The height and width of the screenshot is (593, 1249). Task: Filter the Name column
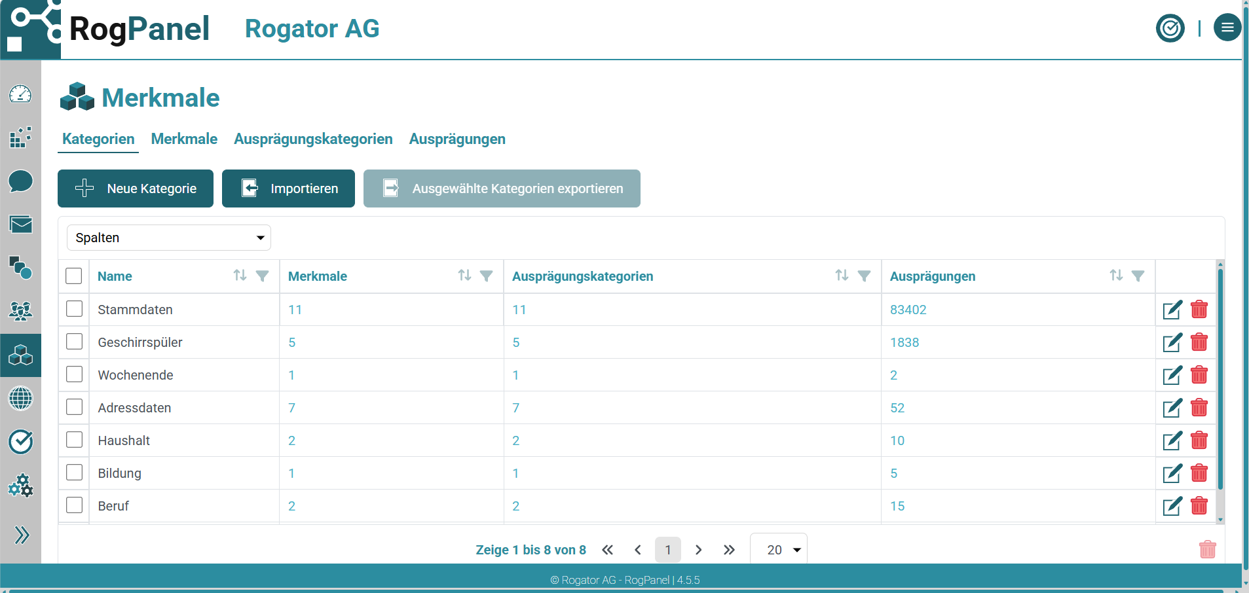coord(262,276)
